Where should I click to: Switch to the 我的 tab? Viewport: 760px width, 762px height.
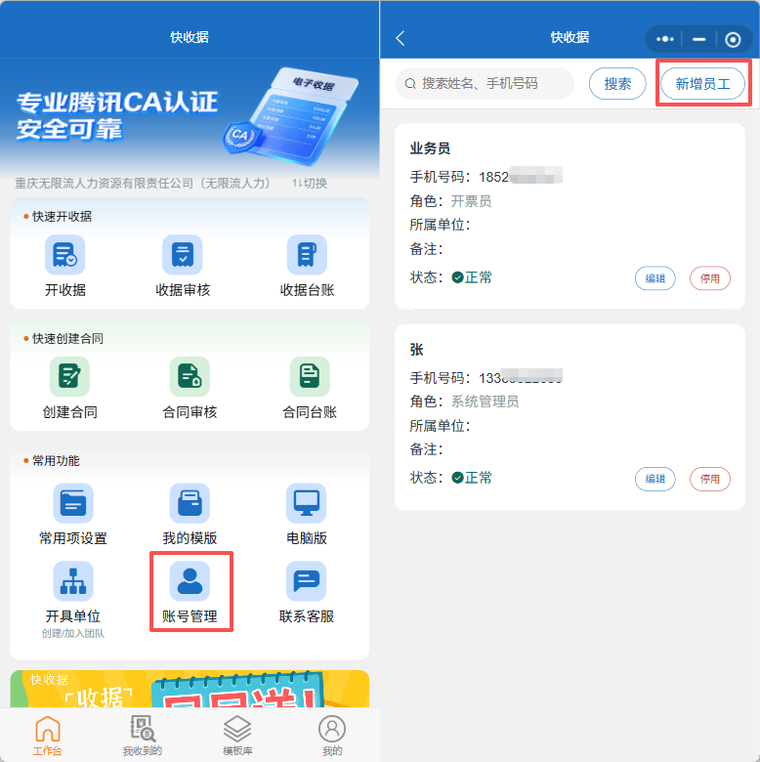[x=332, y=736]
